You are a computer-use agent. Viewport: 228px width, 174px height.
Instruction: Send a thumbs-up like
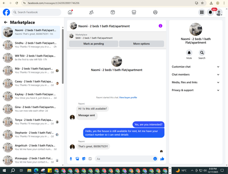coord(162,159)
